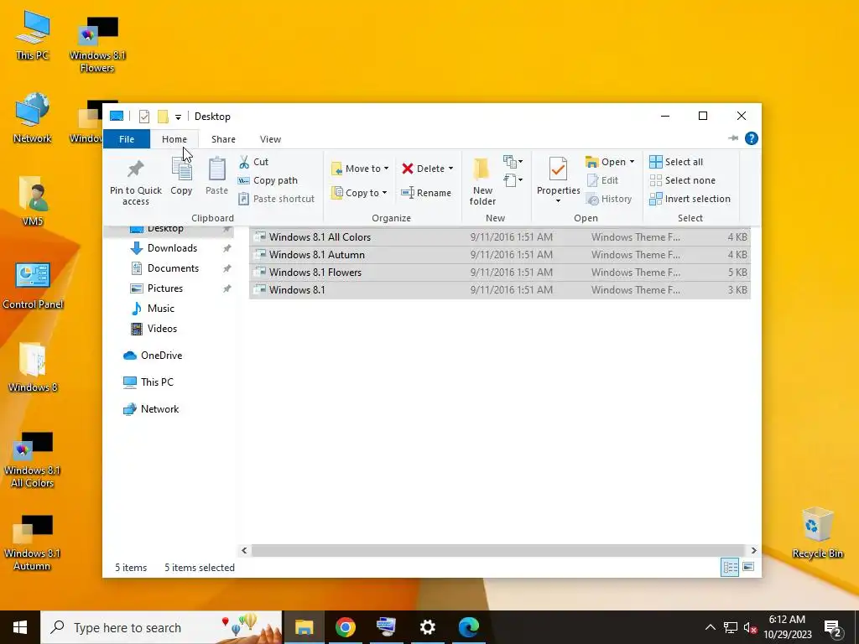Select VM5 folder on desktop

coord(33,201)
